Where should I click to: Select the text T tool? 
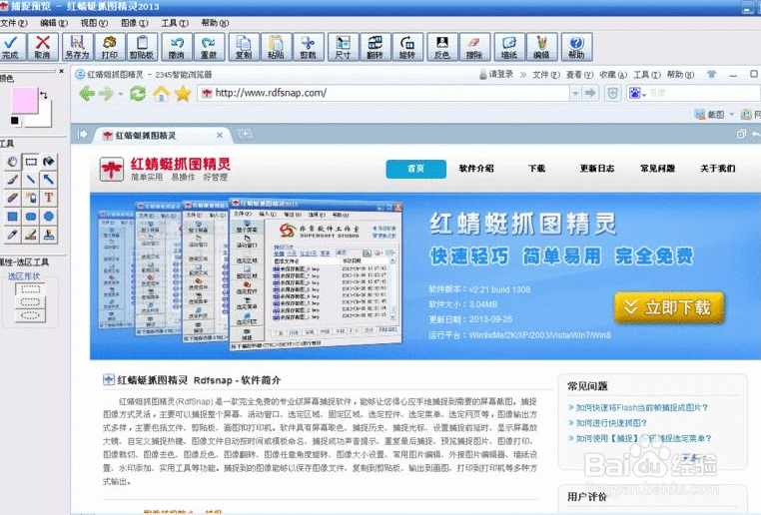[49, 198]
